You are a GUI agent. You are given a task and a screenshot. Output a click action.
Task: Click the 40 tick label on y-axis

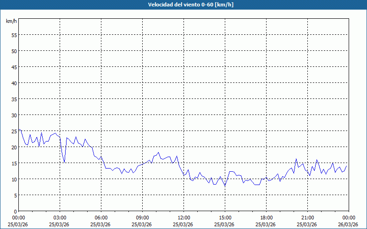[14, 83]
